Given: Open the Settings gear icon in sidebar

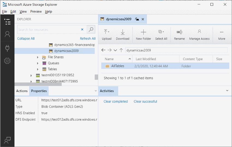Looking at the screenshot, I should pyautogui.click(x=7, y=61).
